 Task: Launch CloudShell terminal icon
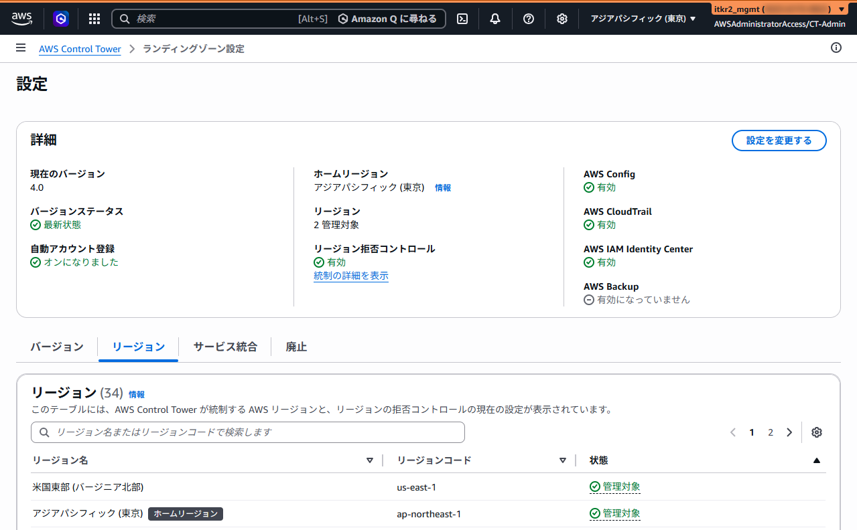(x=462, y=19)
